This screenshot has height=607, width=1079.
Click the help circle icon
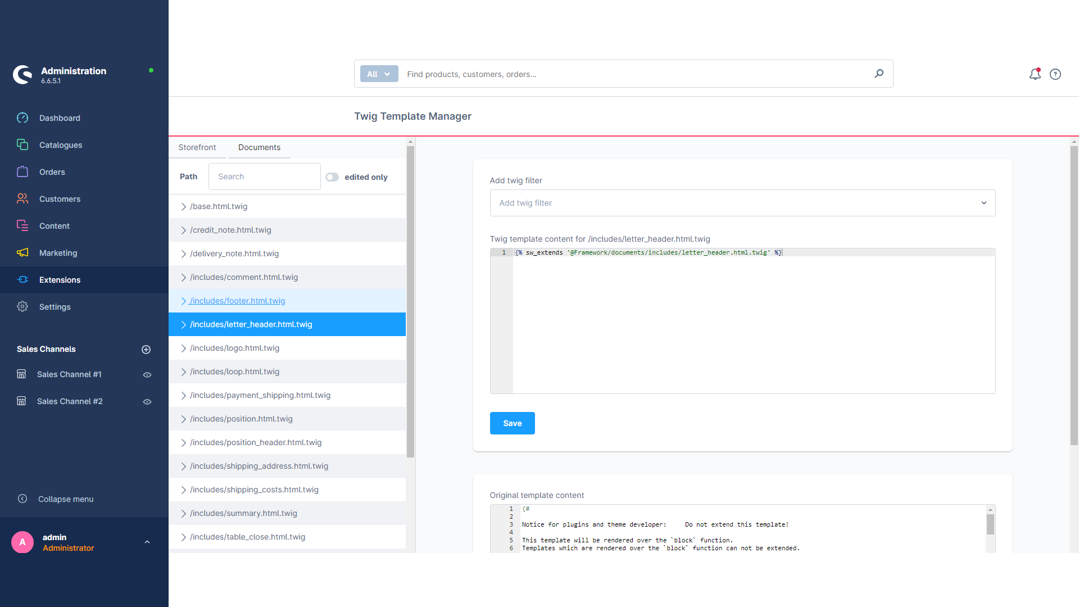point(1055,74)
